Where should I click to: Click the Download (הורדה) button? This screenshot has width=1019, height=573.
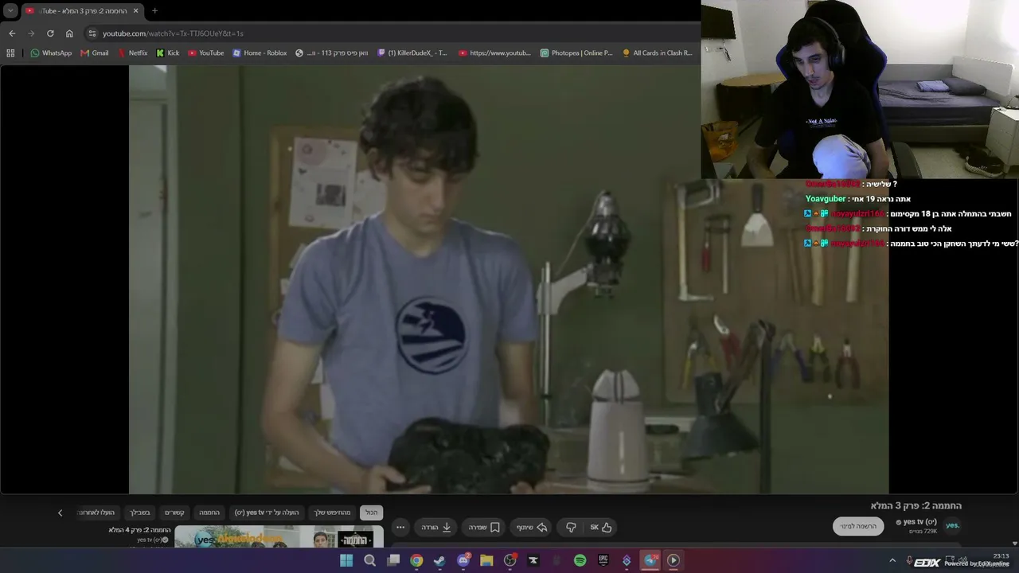(x=435, y=527)
